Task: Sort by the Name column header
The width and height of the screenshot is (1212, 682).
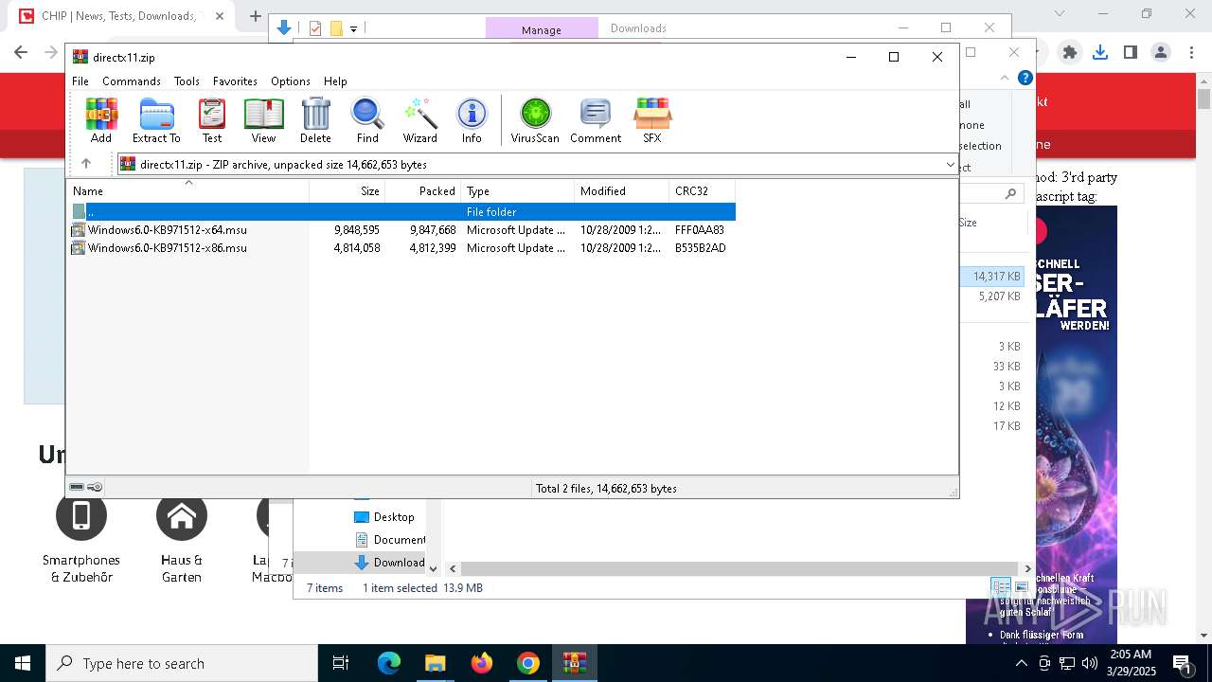Action: pyautogui.click(x=187, y=191)
